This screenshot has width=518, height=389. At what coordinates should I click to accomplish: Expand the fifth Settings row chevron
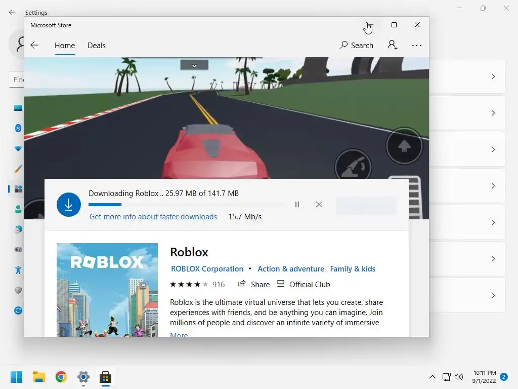pyautogui.click(x=493, y=222)
